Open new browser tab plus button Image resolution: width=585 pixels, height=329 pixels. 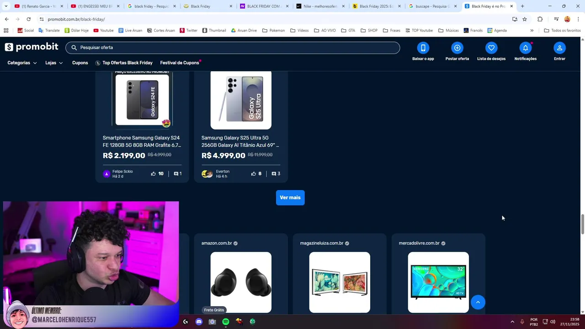522,6
